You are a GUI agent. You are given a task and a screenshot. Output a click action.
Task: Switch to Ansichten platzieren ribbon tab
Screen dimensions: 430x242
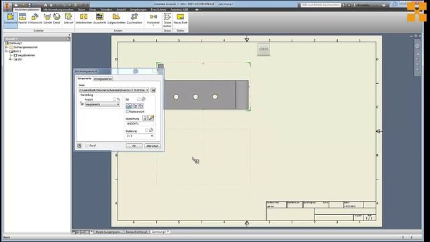coord(27,9)
